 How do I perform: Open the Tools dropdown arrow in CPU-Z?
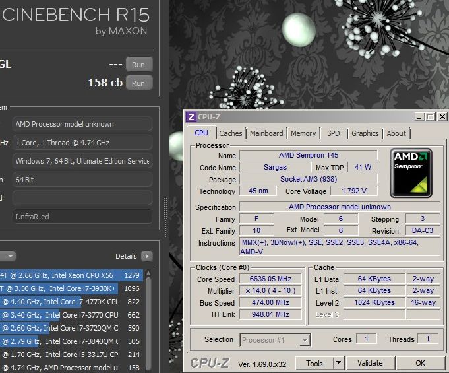(339, 363)
